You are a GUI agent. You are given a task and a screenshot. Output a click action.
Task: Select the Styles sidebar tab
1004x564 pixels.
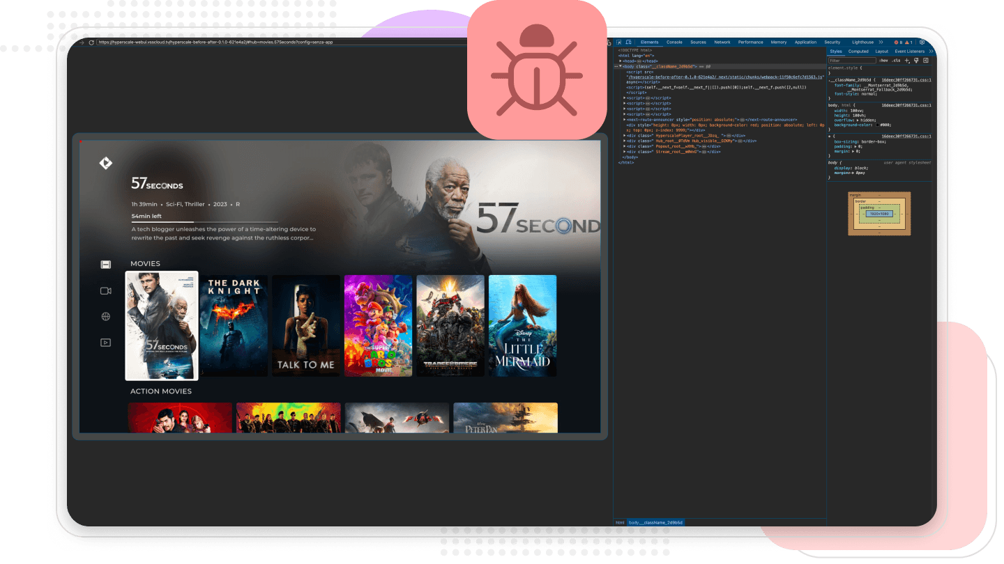tap(836, 52)
